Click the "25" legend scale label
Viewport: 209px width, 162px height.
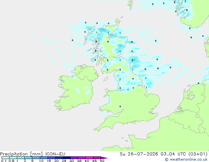64,161
